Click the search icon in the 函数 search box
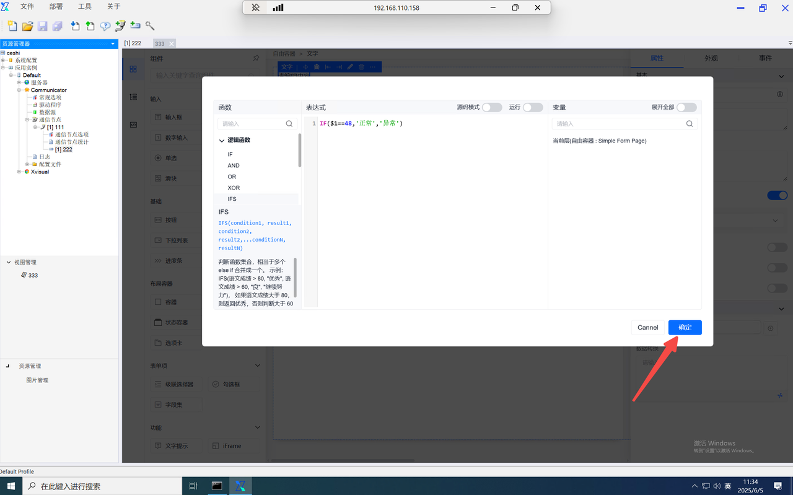 pyautogui.click(x=289, y=124)
